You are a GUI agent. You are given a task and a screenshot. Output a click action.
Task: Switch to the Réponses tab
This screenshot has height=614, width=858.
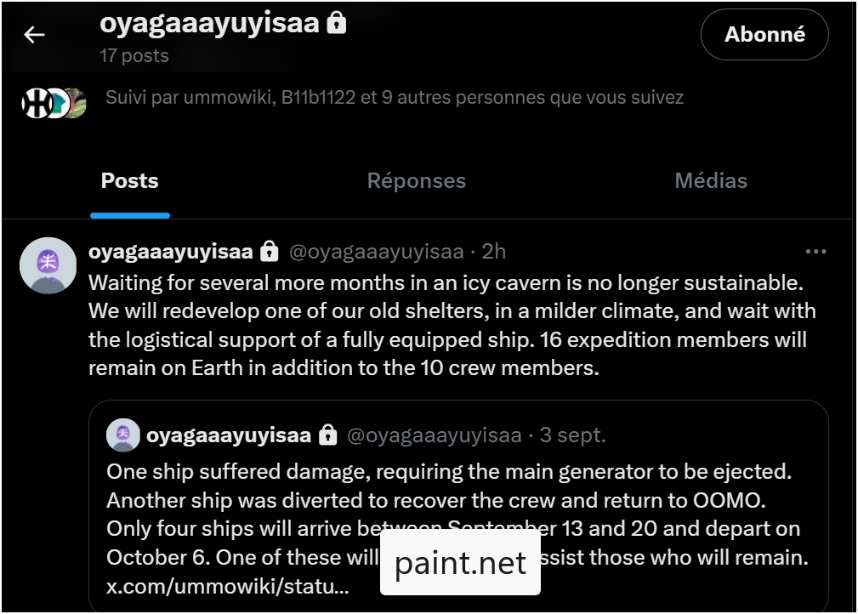pyautogui.click(x=416, y=181)
